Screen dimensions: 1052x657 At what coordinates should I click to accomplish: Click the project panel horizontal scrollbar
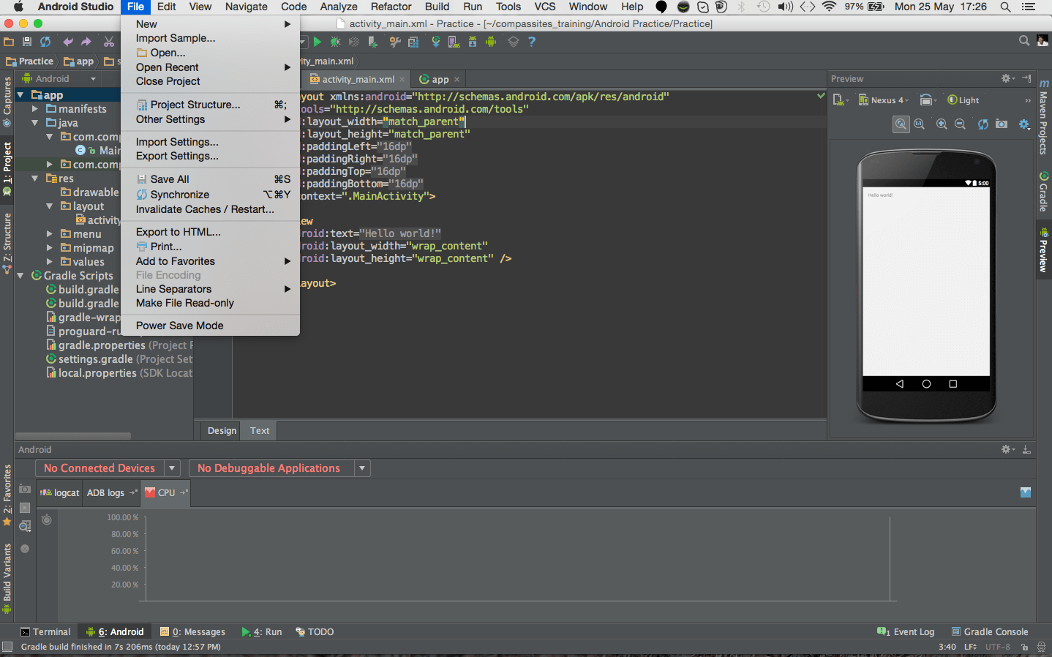[x=73, y=436]
